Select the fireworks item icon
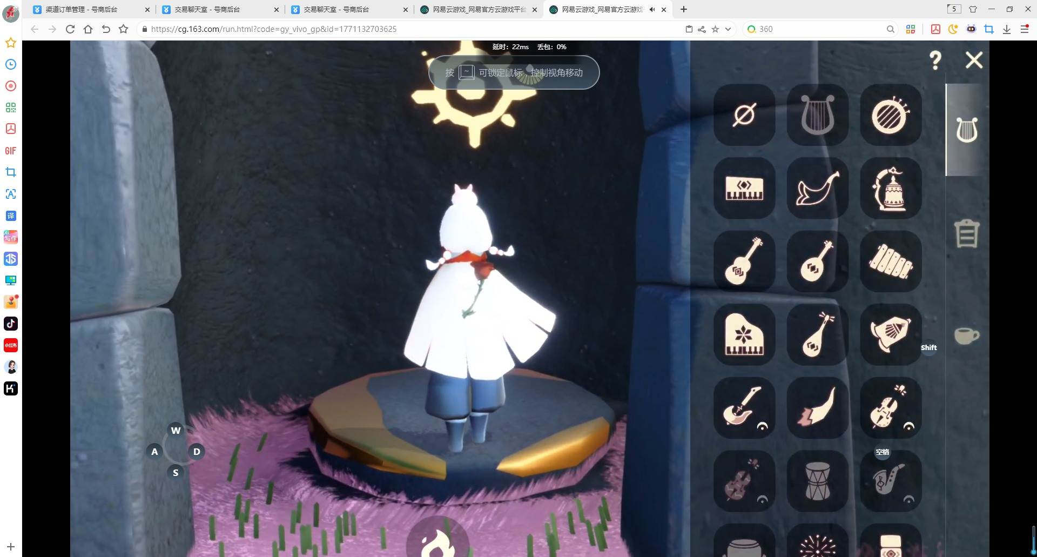 pos(818,541)
